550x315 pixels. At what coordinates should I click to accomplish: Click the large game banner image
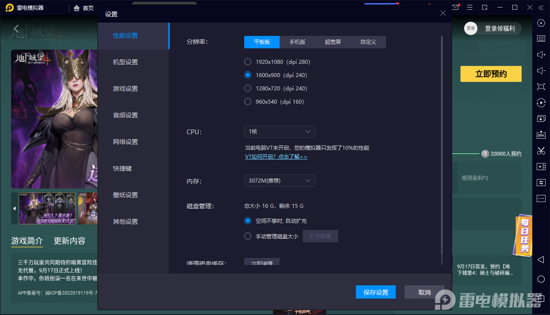54,119
